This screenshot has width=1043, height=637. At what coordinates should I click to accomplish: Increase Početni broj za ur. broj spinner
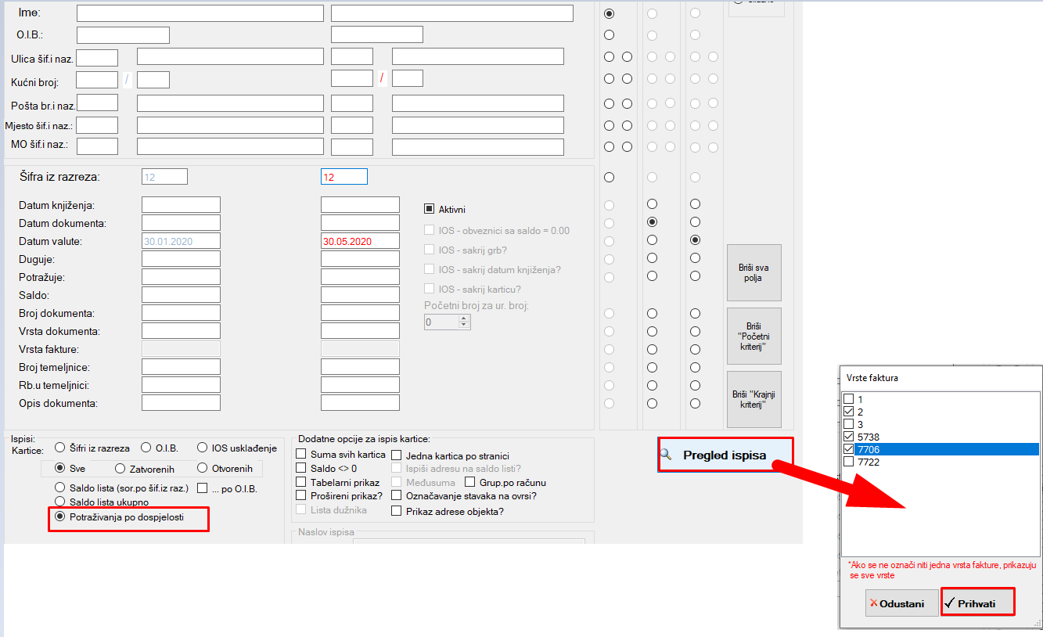(x=464, y=318)
